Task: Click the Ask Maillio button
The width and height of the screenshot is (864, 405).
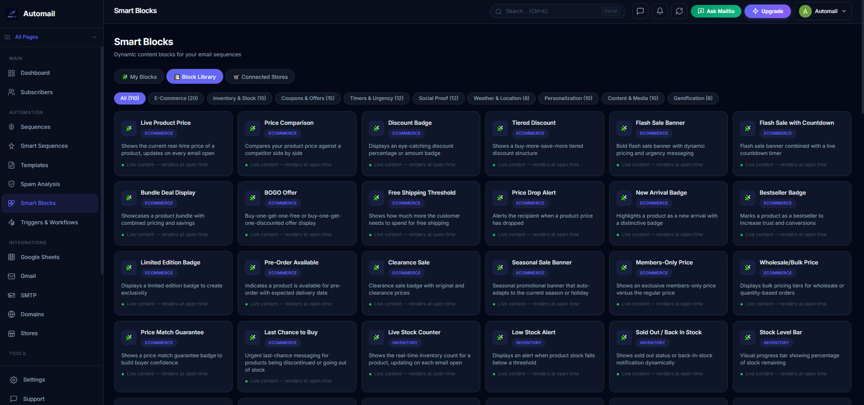Action: click(716, 11)
